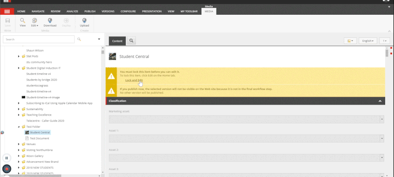Open the PUBLISH ribbon tab
Image resolution: width=394 pixels, height=177 pixels.
90,11
